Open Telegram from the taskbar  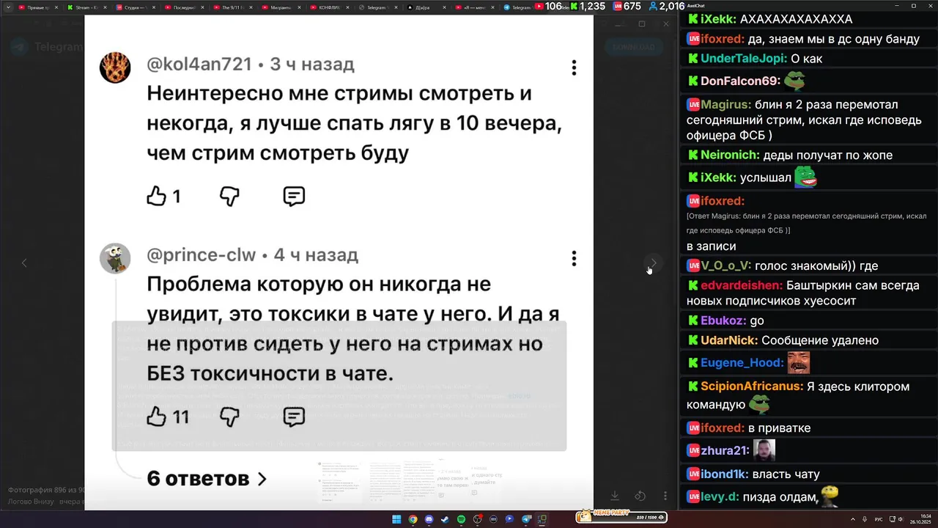point(525,519)
